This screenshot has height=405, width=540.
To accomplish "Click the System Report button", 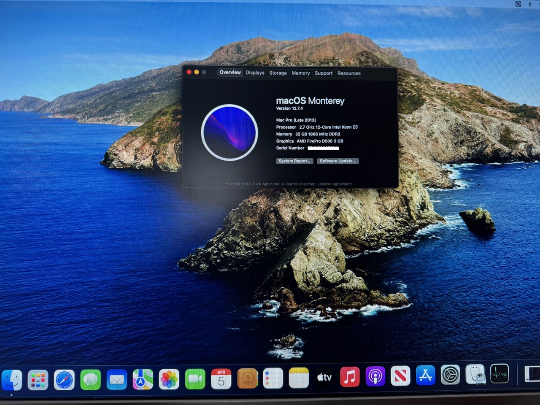I will click(x=294, y=161).
